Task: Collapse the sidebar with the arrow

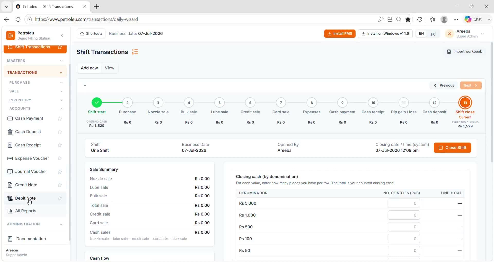Action: click(62, 35)
